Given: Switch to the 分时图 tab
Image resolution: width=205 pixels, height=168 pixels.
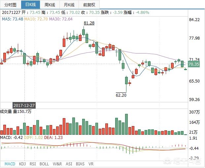Looking at the screenshot, I should 11,5.
